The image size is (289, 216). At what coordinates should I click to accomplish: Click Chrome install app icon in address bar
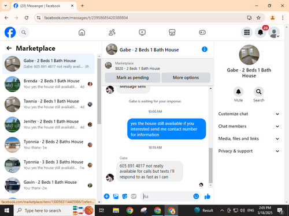(x=249, y=18)
